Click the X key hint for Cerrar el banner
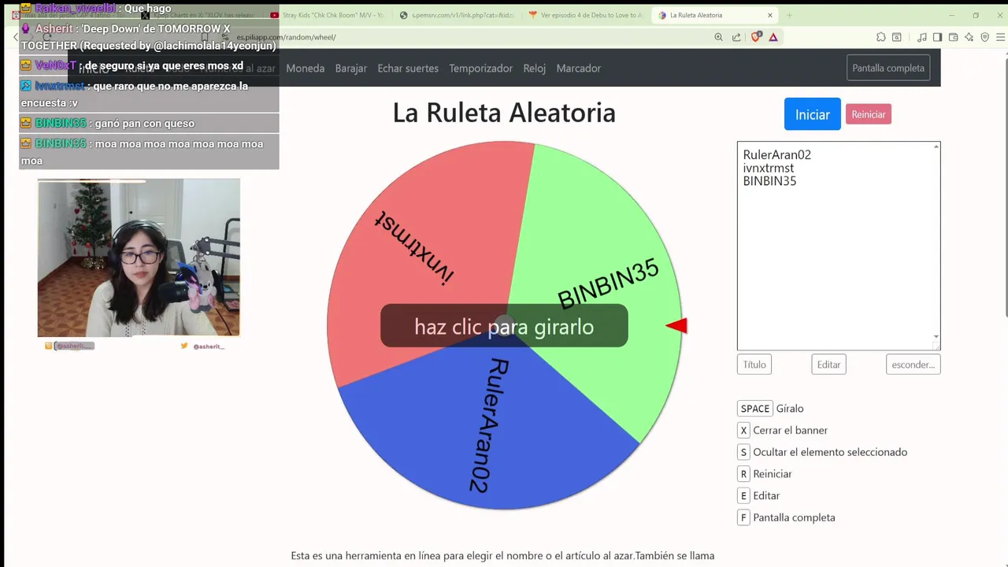 pos(743,430)
